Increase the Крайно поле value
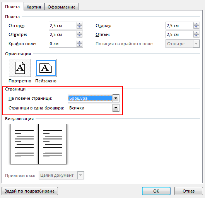The height and width of the screenshot is (198, 205). click(80, 42)
